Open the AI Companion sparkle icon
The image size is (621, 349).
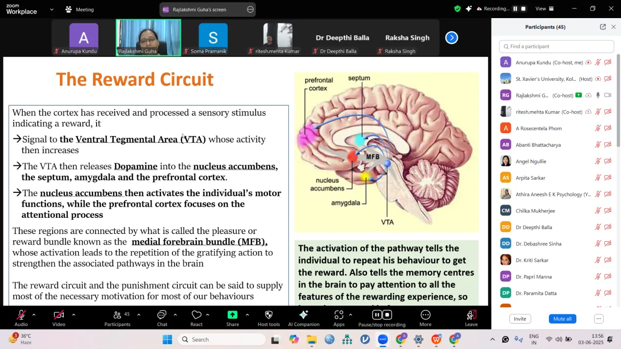pos(303,315)
